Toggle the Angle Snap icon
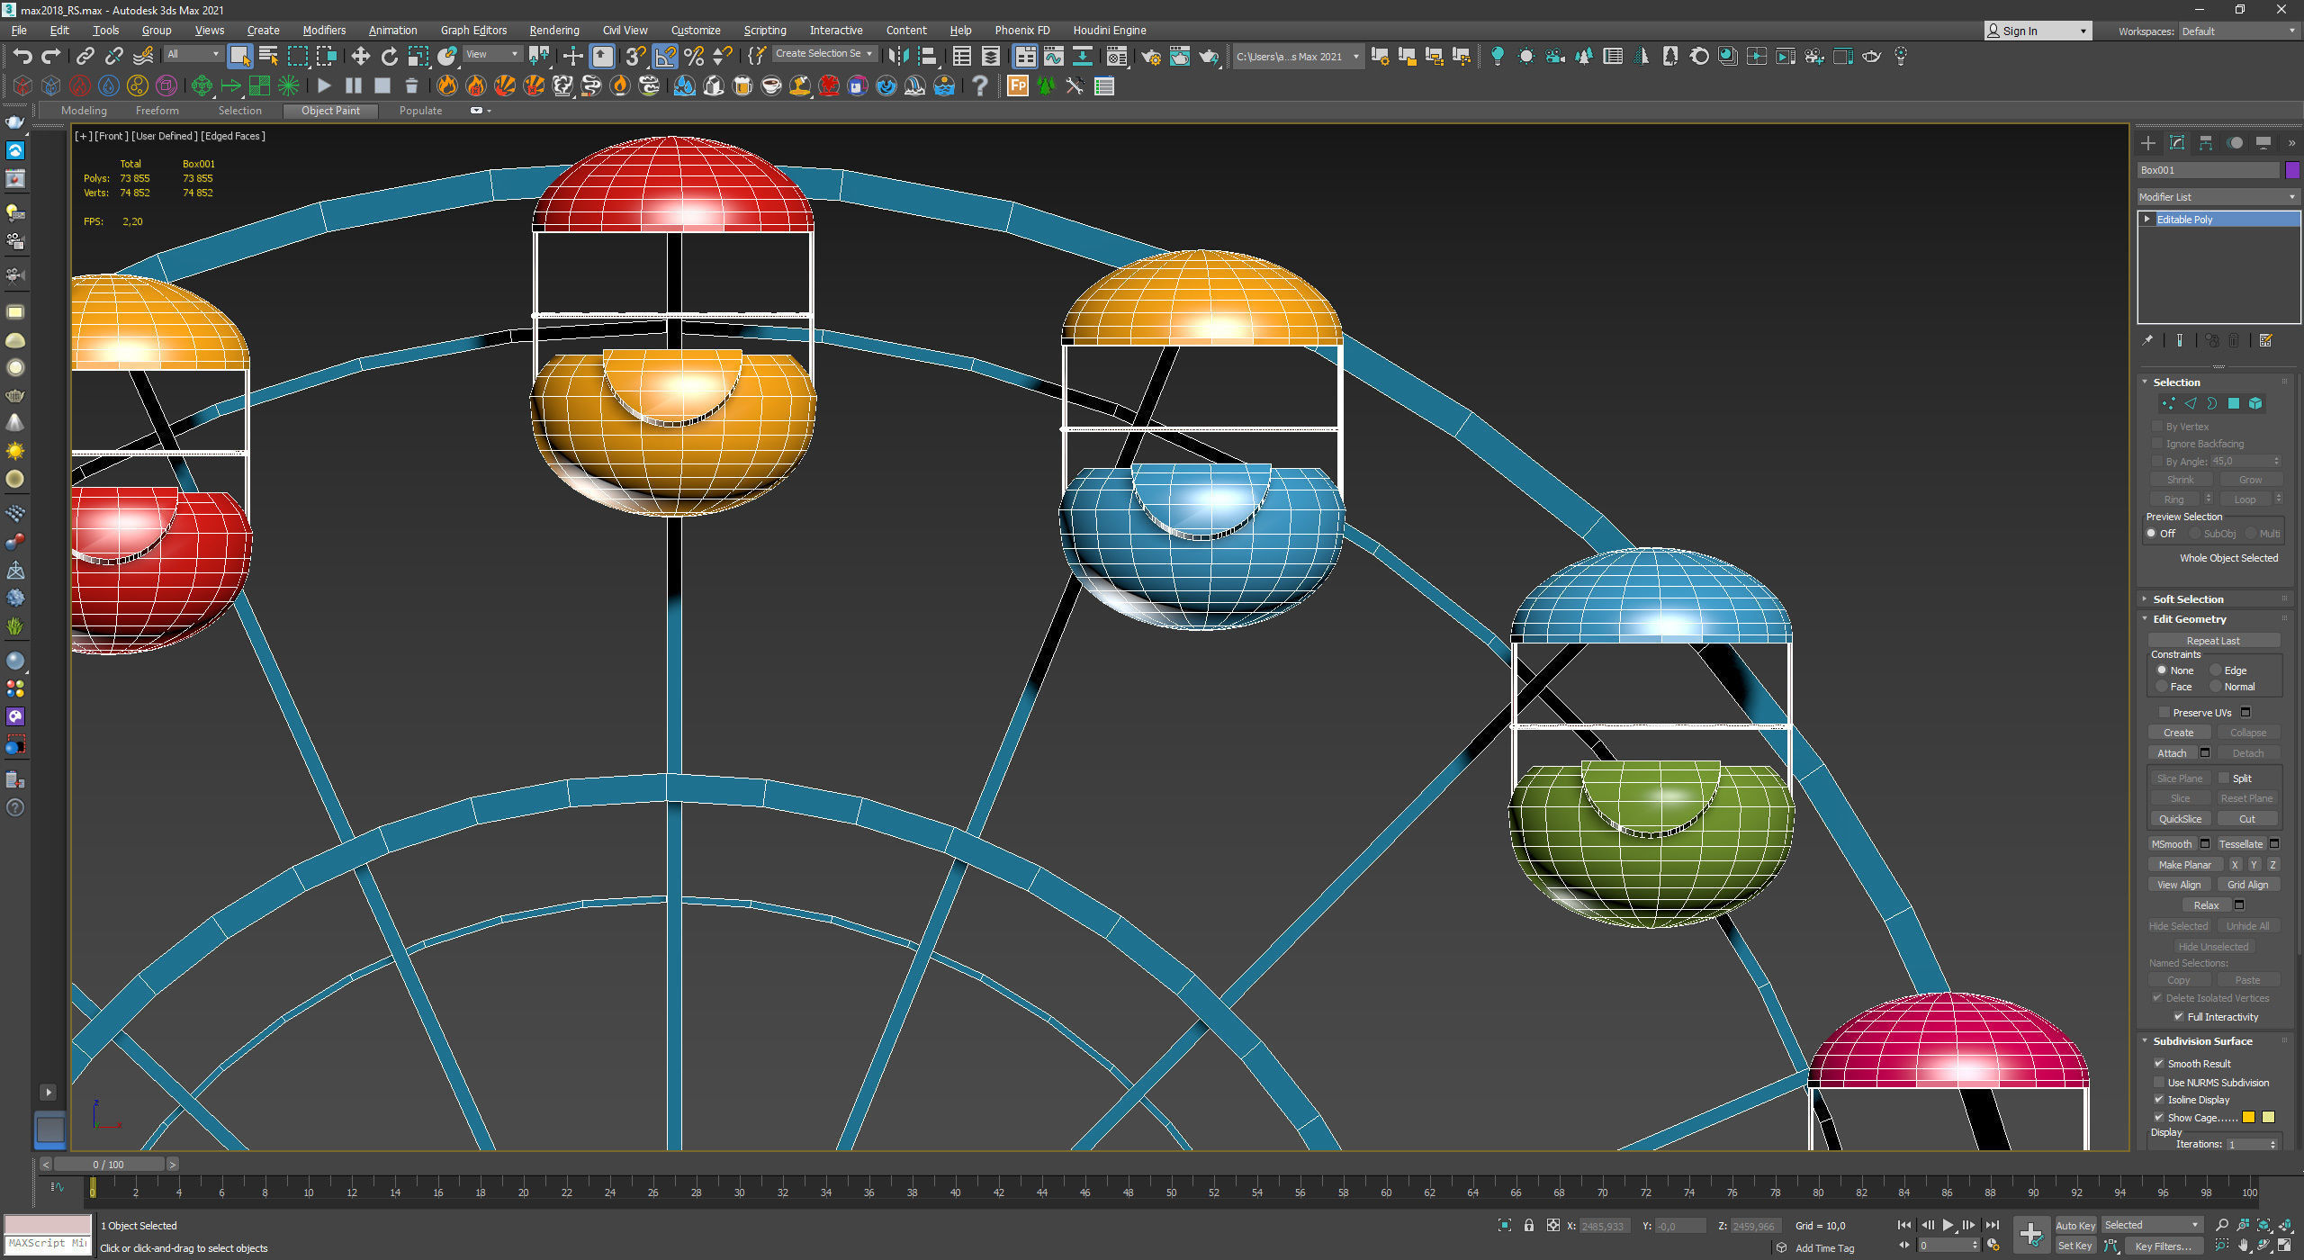The height and width of the screenshot is (1260, 2304). [x=665, y=56]
